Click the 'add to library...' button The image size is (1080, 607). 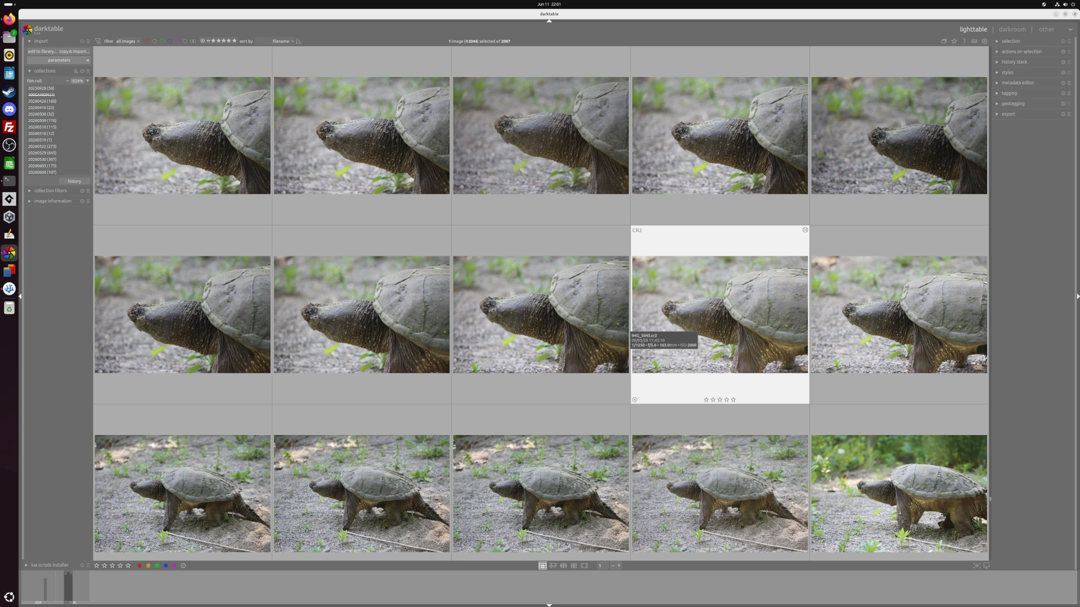pyautogui.click(x=42, y=51)
